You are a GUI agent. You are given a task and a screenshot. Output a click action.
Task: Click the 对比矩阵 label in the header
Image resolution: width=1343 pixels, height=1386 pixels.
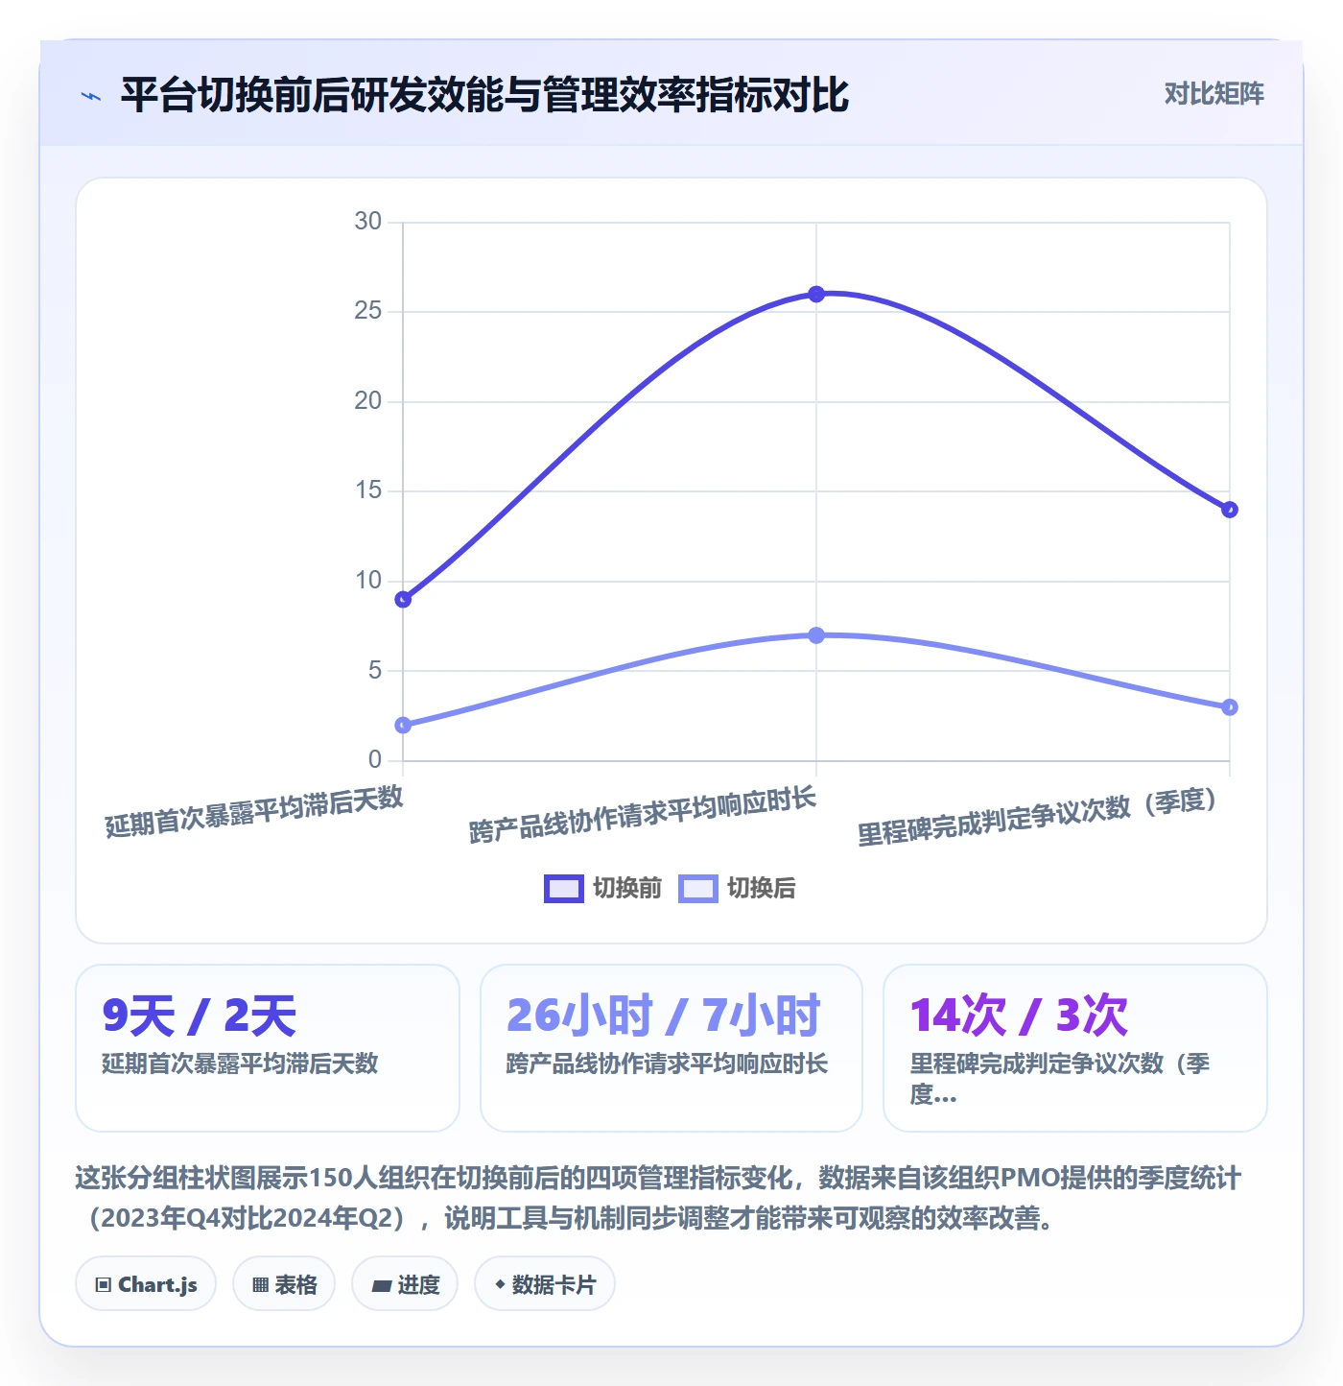(x=1213, y=93)
